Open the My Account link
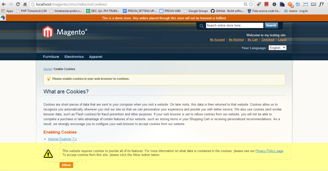Viewport: 328px width, 171px height. click(x=217, y=40)
